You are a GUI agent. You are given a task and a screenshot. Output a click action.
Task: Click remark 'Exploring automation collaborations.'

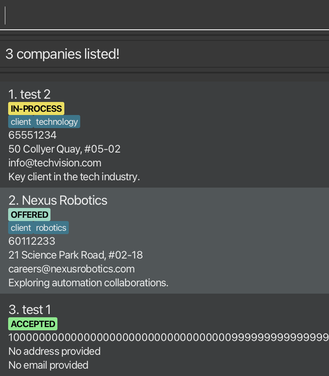[88, 283]
